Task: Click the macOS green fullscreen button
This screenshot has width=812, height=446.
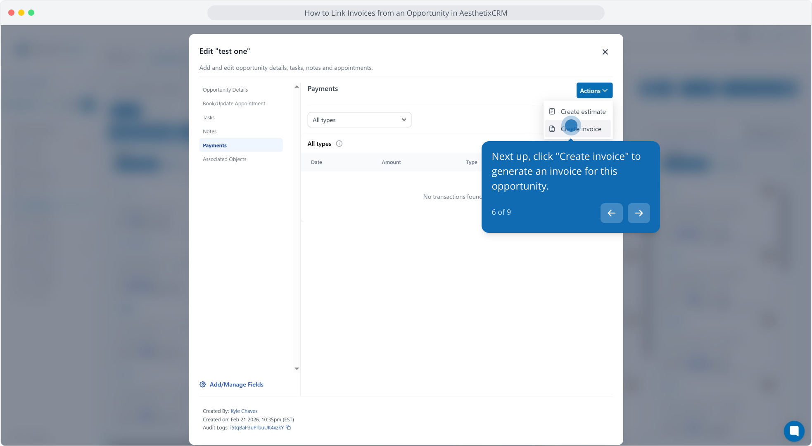Action: [31, 12]
